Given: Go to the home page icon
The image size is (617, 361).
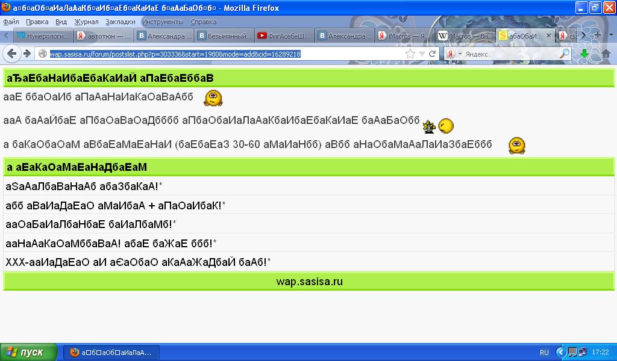Looking at the screenshot, I should coord(606,54).
